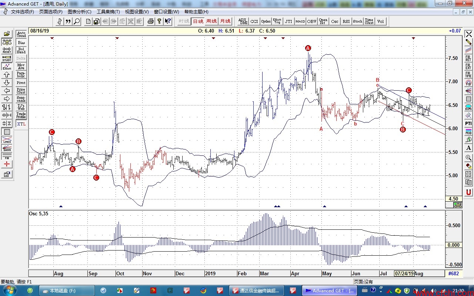Toggle Price Clust study

[x=21, y=91]
